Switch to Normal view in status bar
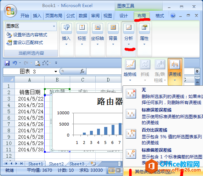The image size is (203, 176). [x=112, y=170]
